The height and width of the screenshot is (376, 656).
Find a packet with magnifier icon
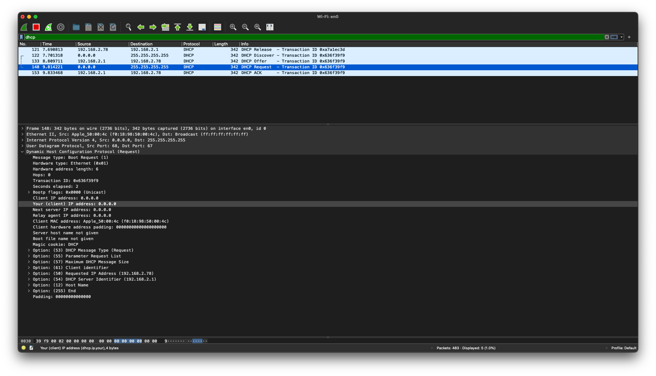(x=128, y=27)
